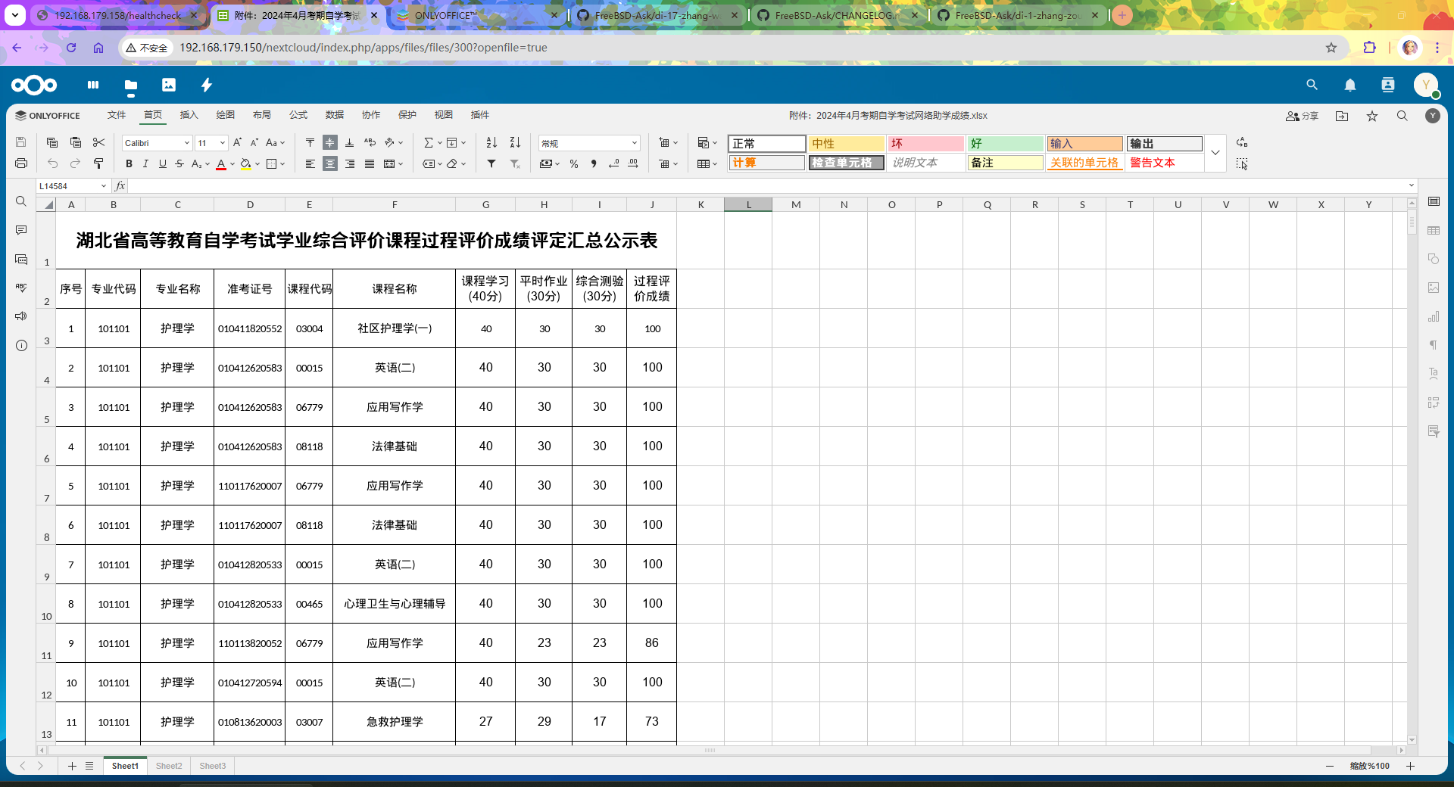
Task: Open the Comments panel in left sidebar
Action: (21, 230)
